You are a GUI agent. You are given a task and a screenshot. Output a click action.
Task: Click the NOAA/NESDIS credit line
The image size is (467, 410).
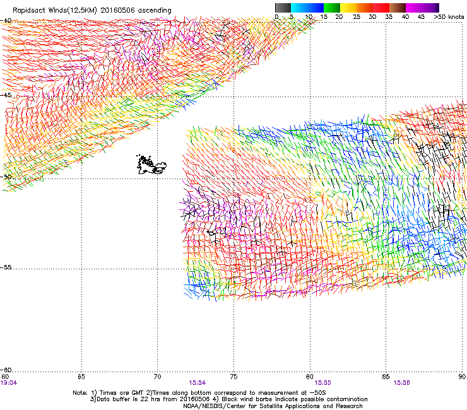tap(273, 406)
